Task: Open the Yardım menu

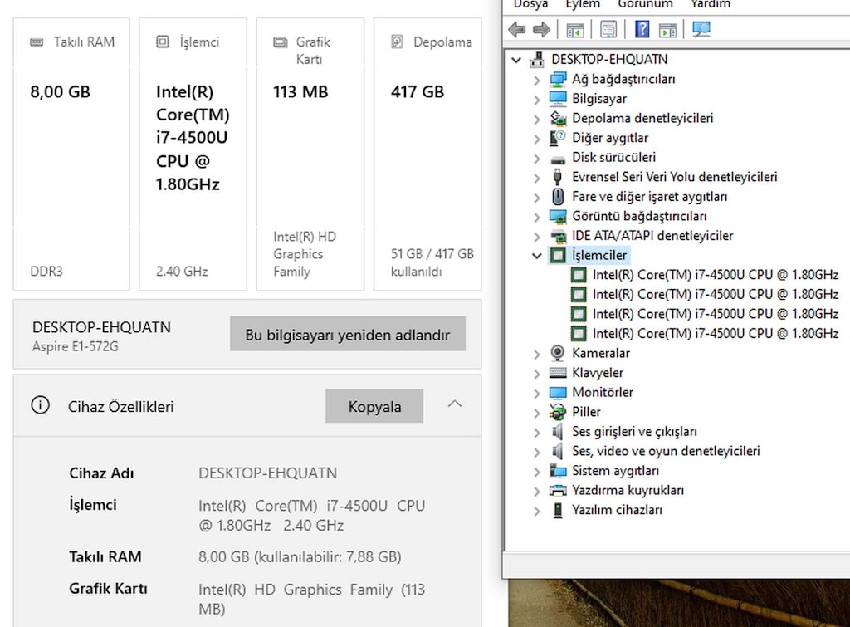Action: [711, 4]
